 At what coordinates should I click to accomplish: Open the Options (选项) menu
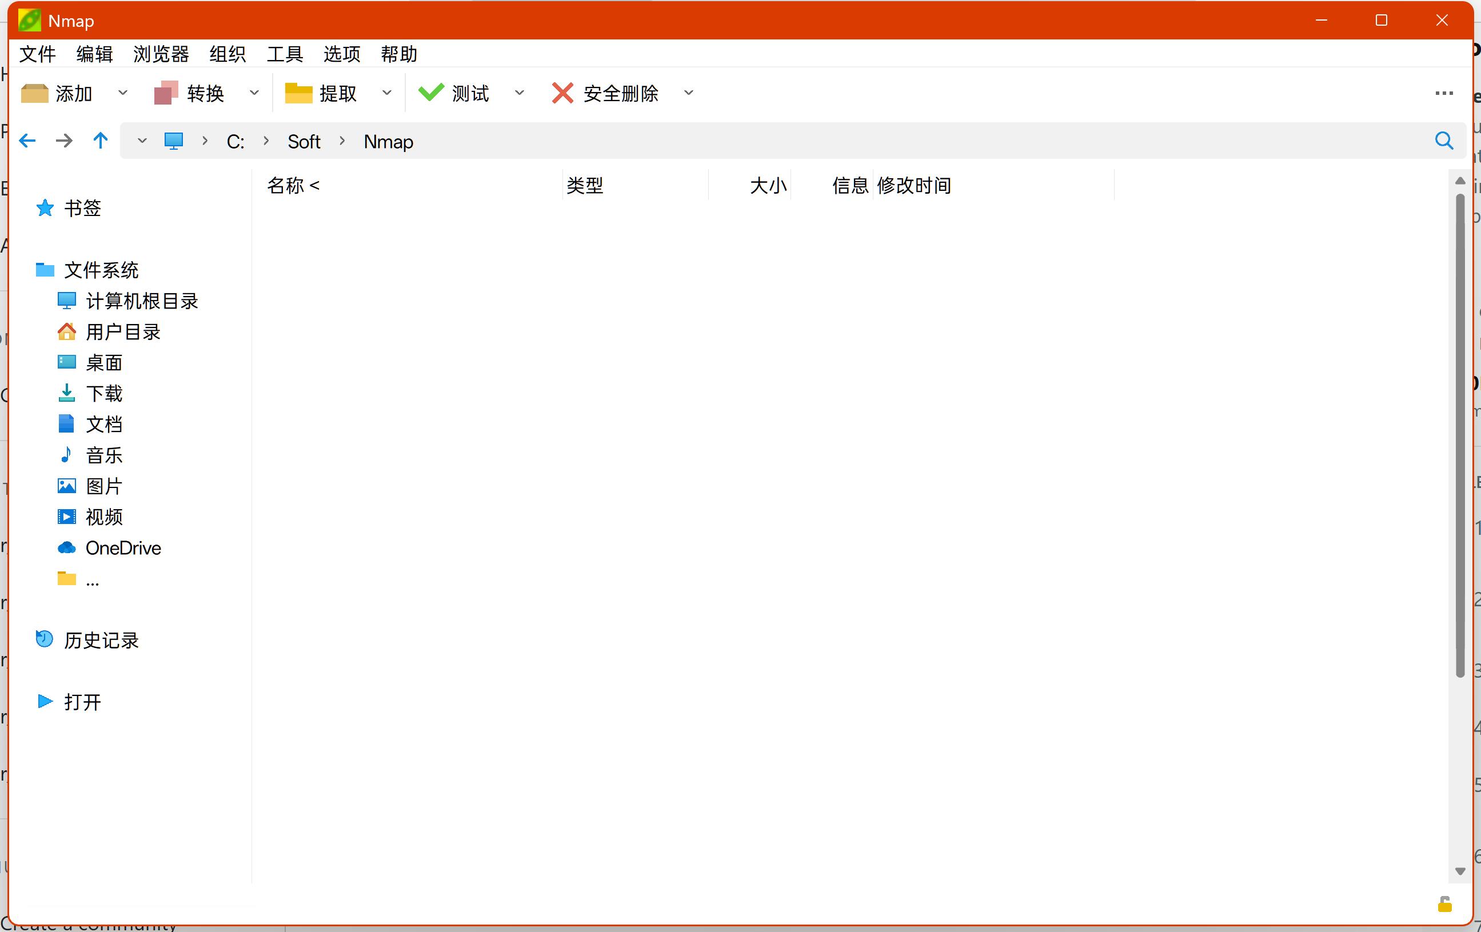(342, 54)
